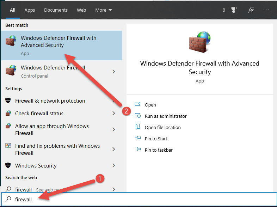This screenshot has height=207, width=277.
Task: Expand the Check firewall status chevron
Action: coord(113,113)
